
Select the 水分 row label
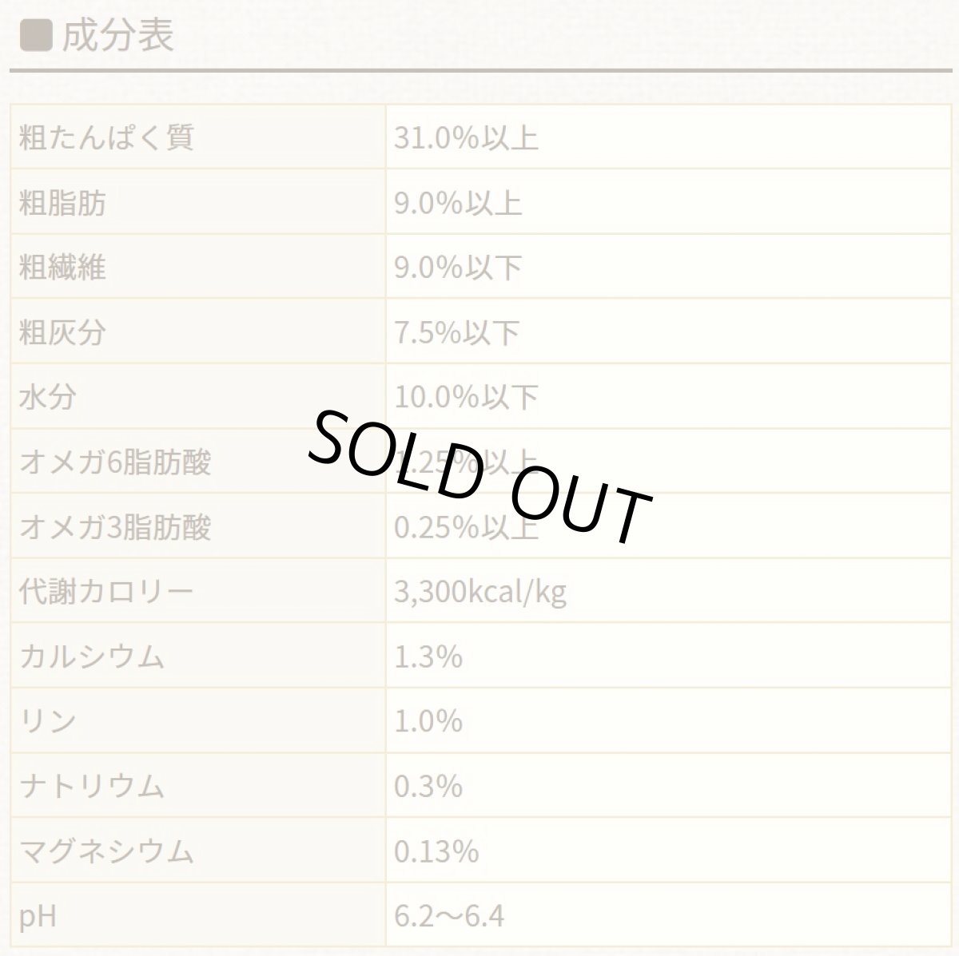(48, 397)
